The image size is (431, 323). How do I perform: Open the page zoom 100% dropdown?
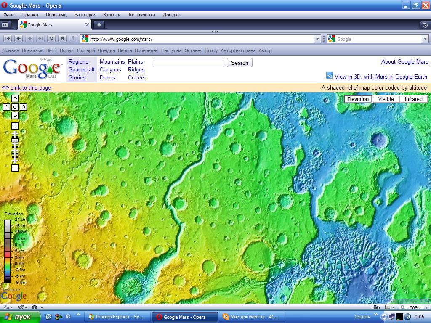click(426, 308)
